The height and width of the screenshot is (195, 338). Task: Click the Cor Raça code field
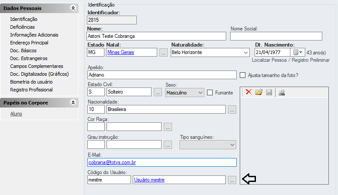(96, 127)
